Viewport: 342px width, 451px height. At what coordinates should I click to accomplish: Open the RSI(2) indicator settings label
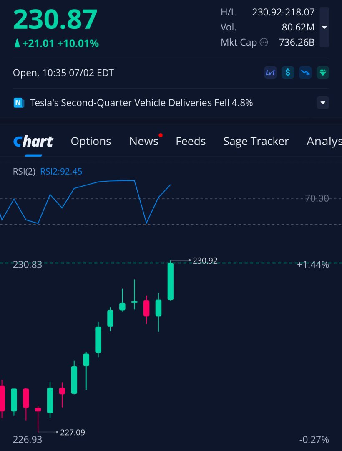tap(24, 172)
